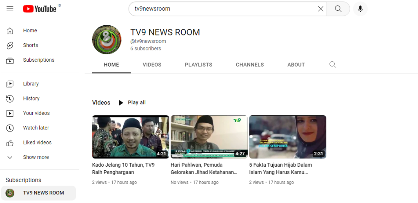The width and height of the screenshot is (418, 203).
Task: Click the Play all text
Action: pyautogui.click(x=137, y=103)
